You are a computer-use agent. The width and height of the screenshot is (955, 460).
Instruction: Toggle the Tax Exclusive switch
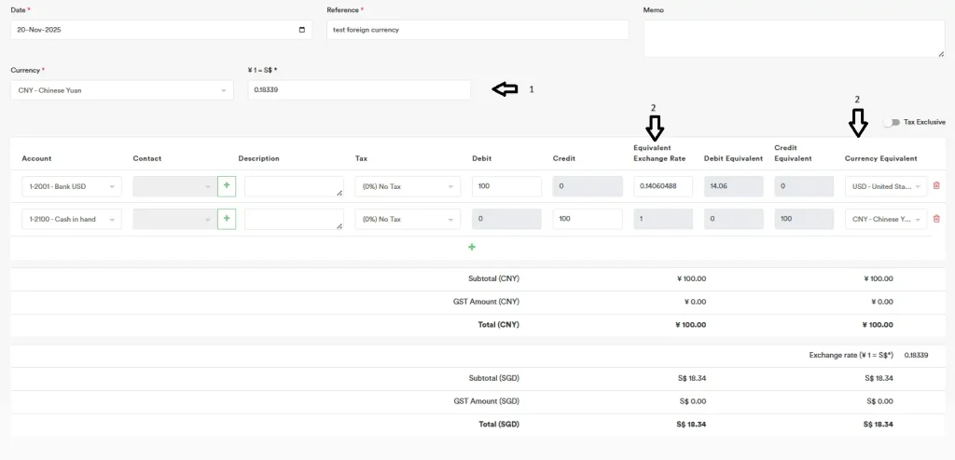click(894, 122)
